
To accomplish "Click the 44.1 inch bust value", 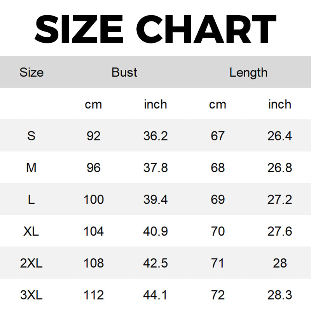I will pos(155,295).
